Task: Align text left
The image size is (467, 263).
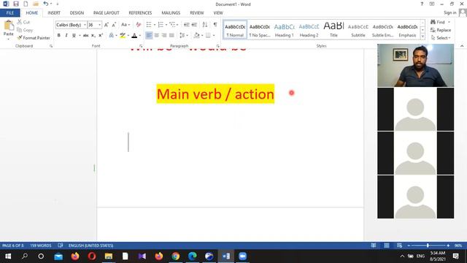Action: [149, 35]
